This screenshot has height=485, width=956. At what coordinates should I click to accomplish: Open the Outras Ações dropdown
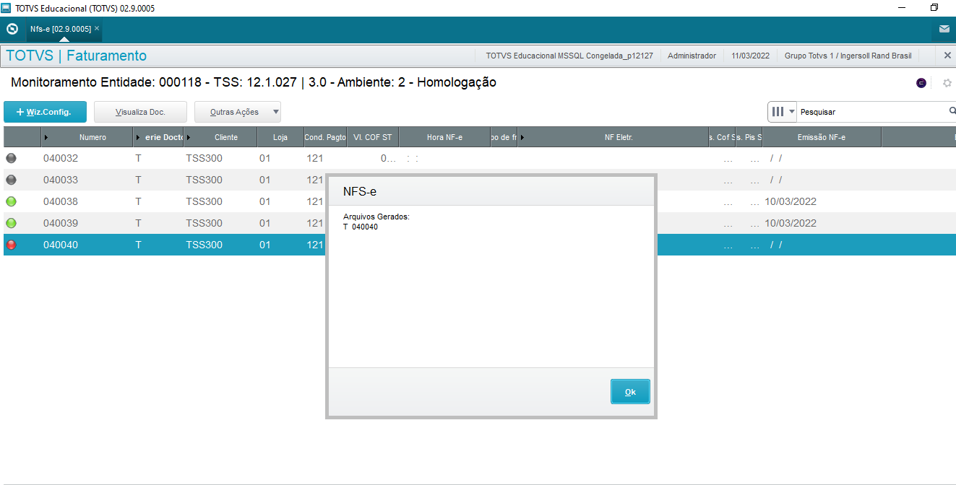238,112
